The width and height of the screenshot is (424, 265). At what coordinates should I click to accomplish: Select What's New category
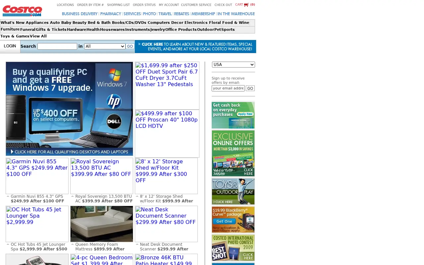point(13,23)
